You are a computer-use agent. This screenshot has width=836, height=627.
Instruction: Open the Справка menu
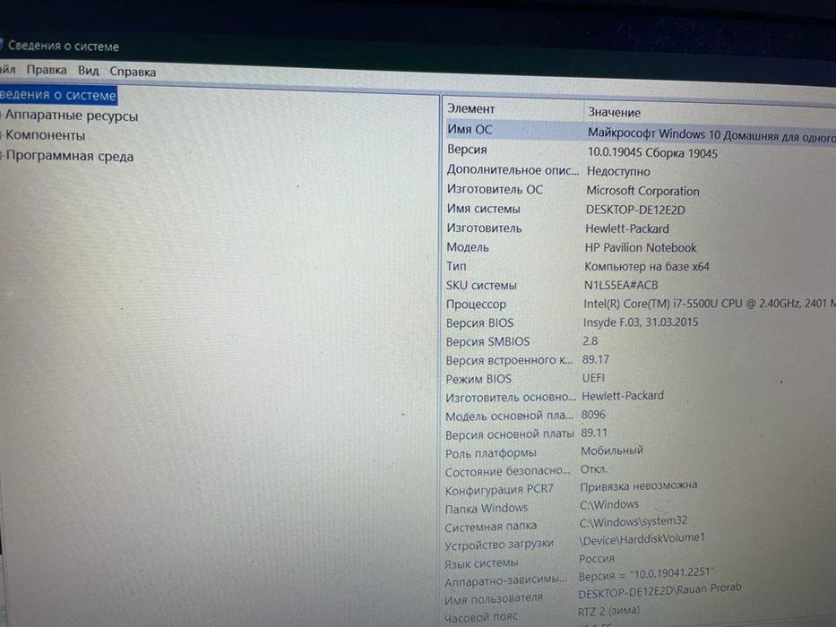[x=133, y=72]
